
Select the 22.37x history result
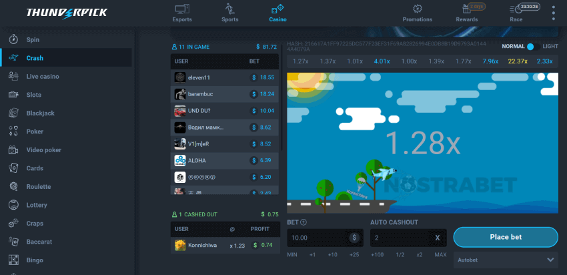point(518,61)
